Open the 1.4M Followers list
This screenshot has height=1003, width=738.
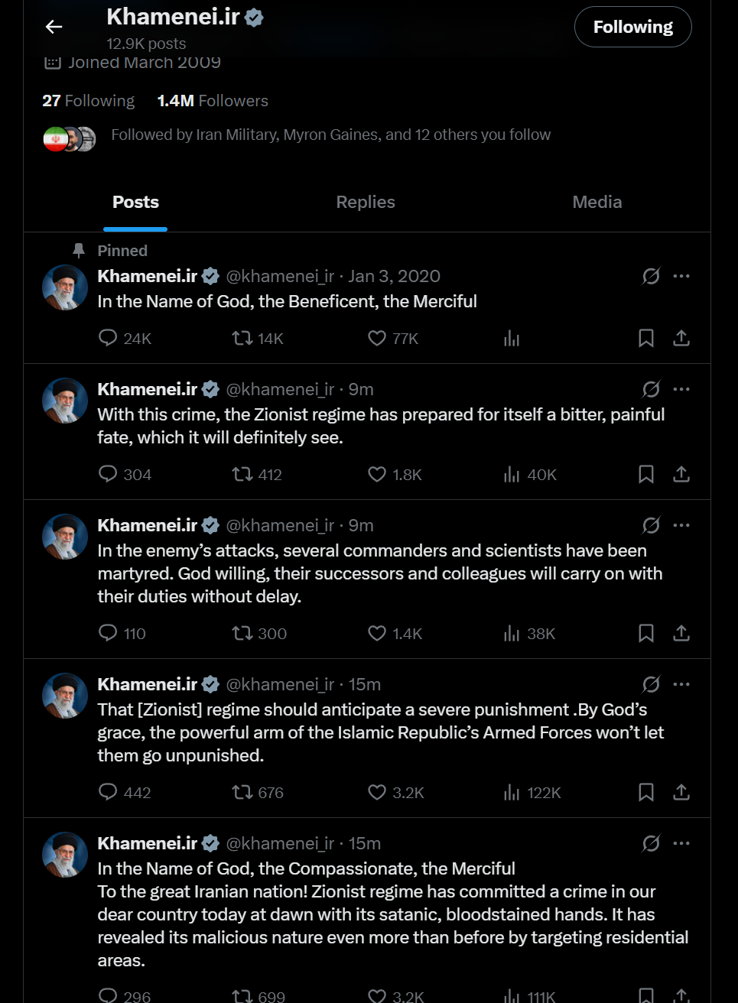click(213, 101)
